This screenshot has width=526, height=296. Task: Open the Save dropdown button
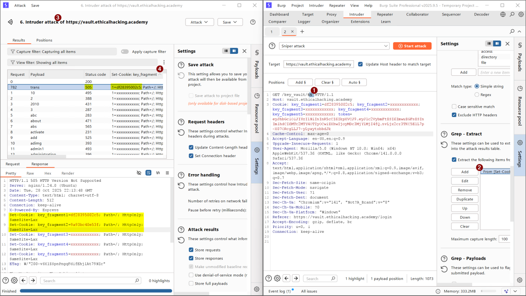(230, 22)
